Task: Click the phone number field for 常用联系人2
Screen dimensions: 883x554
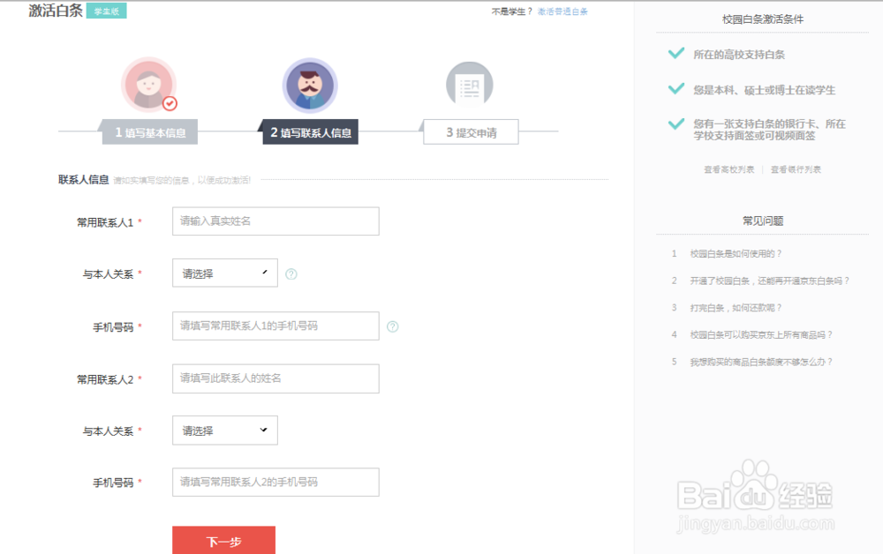Action: click(275, 482)
